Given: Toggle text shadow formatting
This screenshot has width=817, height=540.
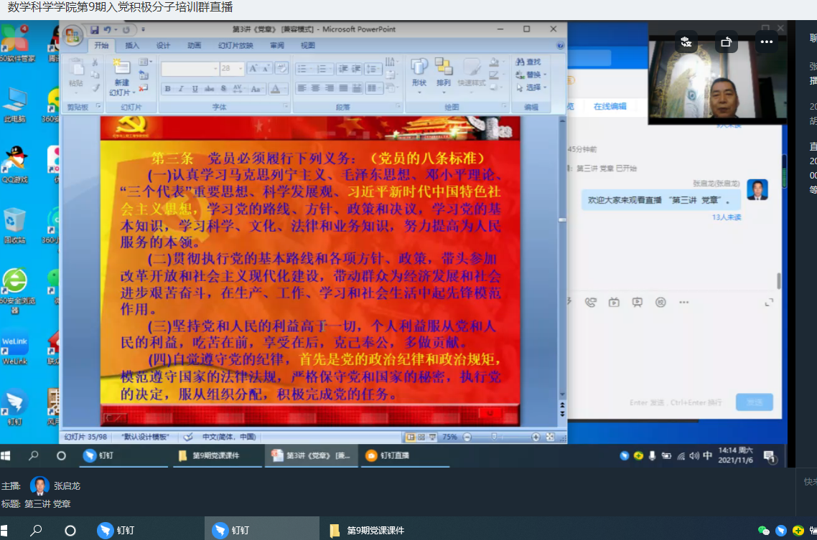Looking at the screenshot, I should point(223,89).
